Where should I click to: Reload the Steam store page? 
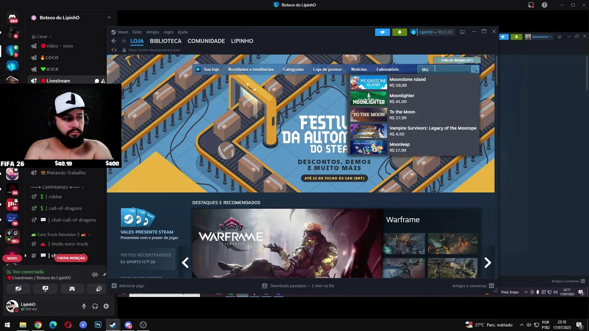[x=114, y=50]
